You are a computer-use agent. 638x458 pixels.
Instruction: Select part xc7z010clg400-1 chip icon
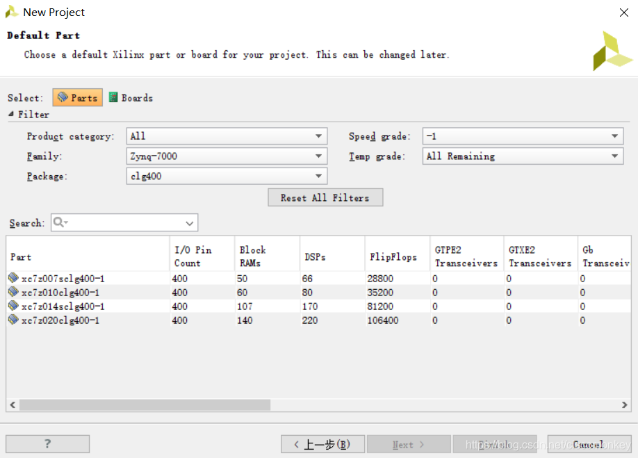click(13, 292)
